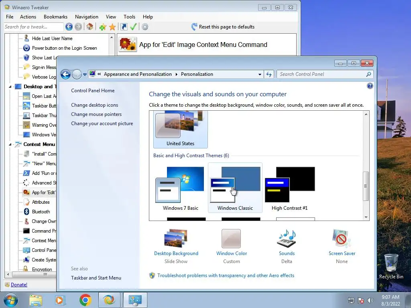411x308 pixels.
Task: Open Window Color settings swatch
Action: pos(231,239)
